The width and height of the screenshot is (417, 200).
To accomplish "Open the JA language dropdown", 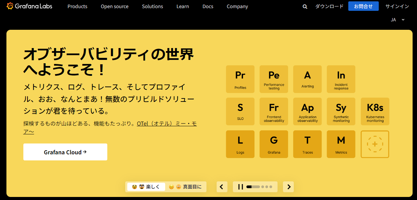I will (398, 20).
